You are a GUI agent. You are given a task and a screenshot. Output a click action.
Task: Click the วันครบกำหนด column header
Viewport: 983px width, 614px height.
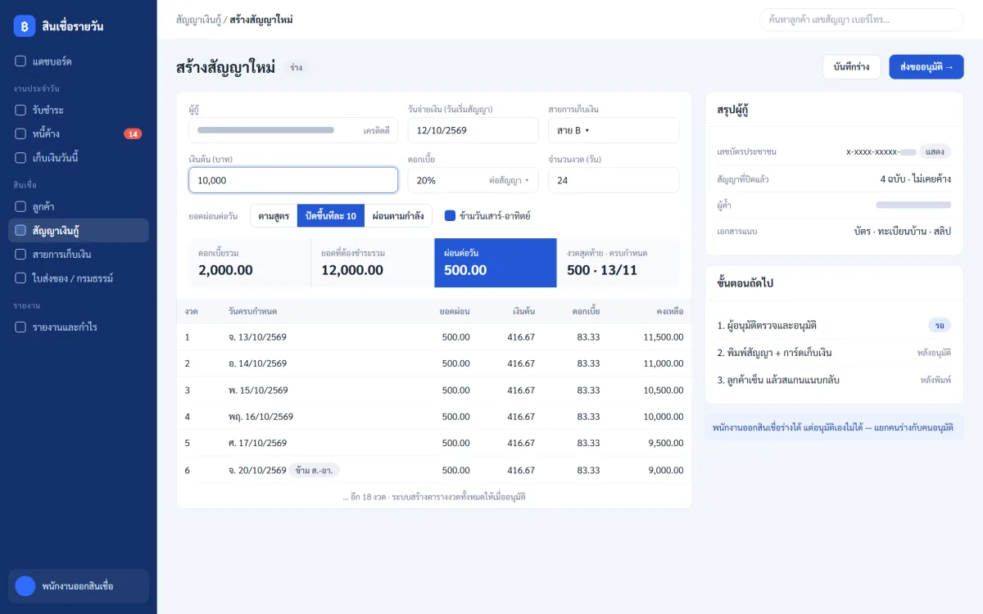coord(253,311)
